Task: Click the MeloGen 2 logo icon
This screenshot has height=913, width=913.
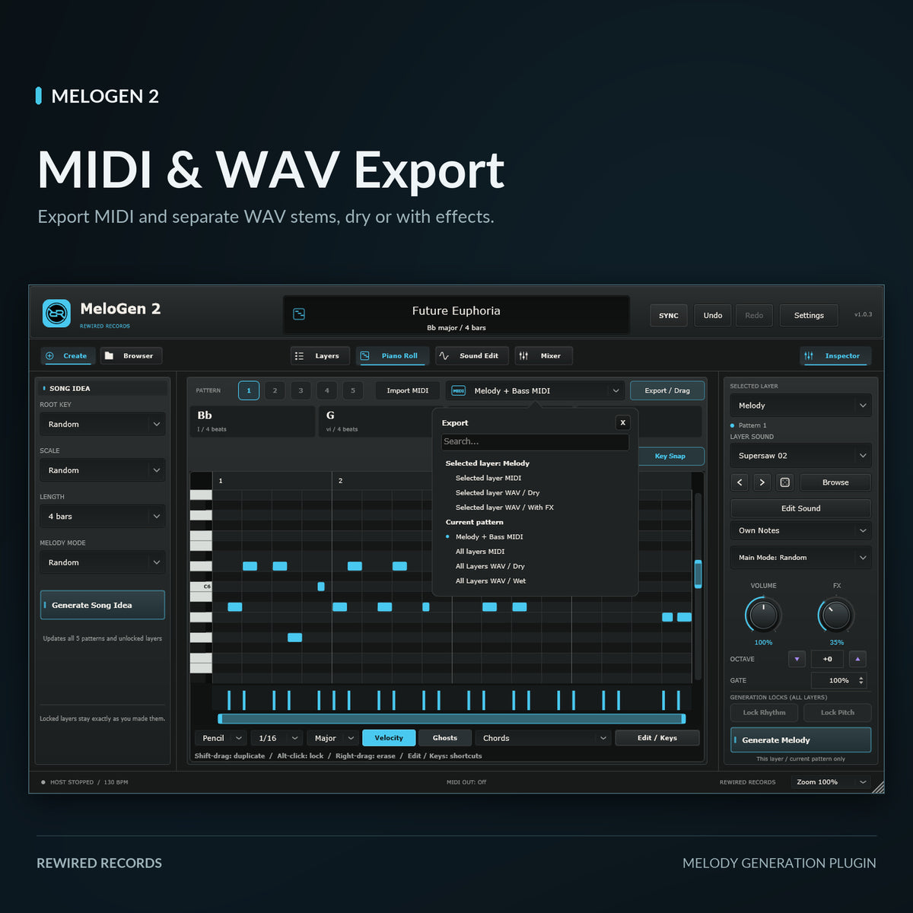Action: 56,313
